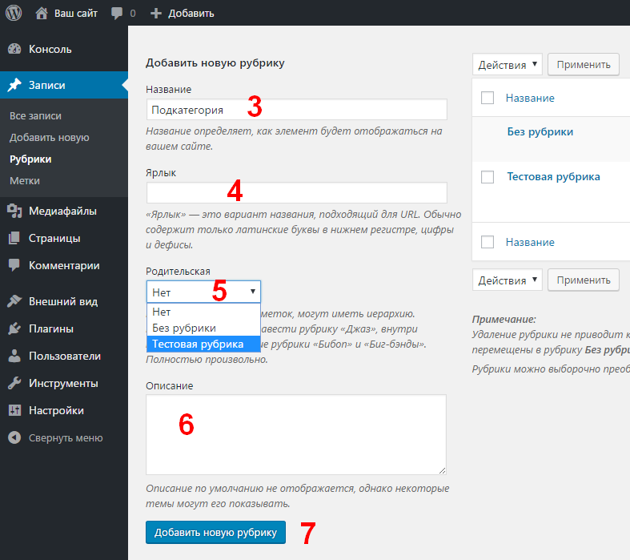This screenshot has height=560, width=630.
Task: Click the WordPress logo icon
Action: tap(14, 13)
